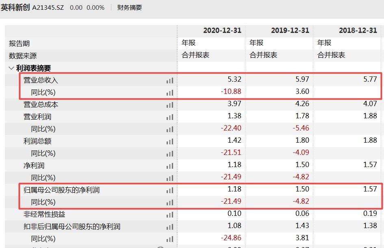The image size is (384, 248).
Task: Select the chart icon next to 利润总额
Action: (170, 141)
